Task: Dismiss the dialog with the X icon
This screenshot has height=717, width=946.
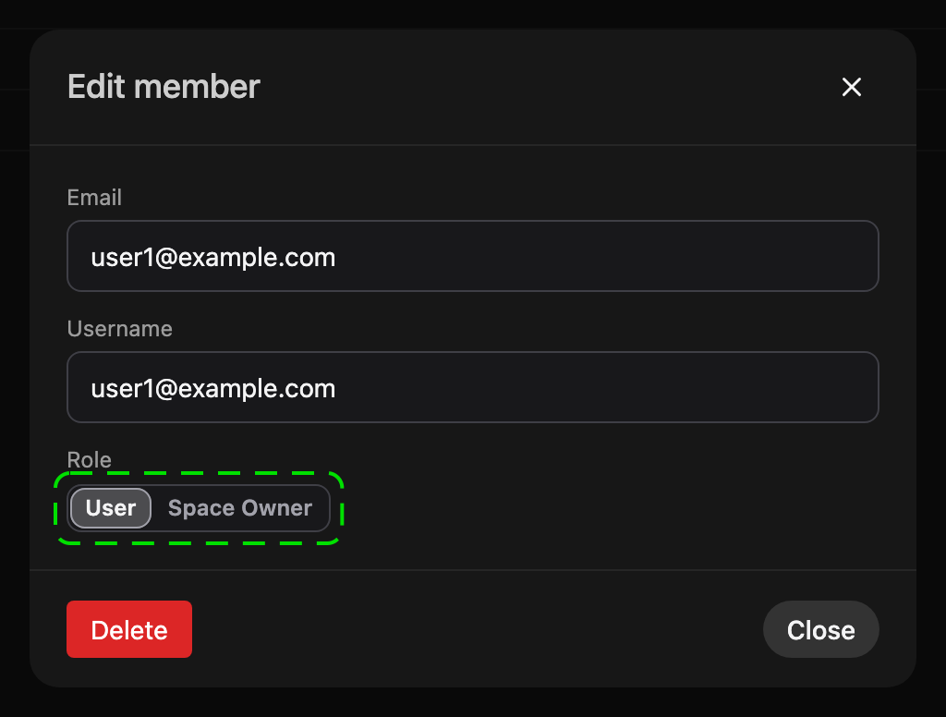Action: (851, 87)
